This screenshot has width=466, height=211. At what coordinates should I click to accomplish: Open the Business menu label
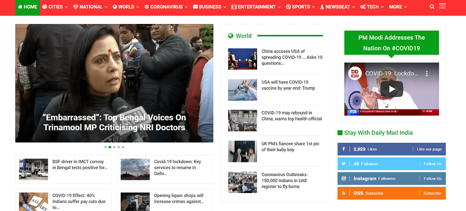coord(210,7)
